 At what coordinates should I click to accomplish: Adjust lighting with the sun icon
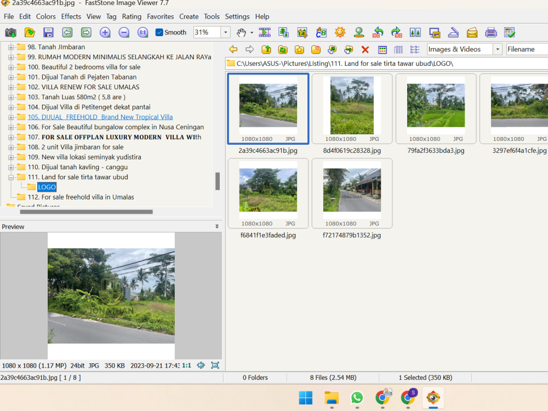(x=340, y=32)
